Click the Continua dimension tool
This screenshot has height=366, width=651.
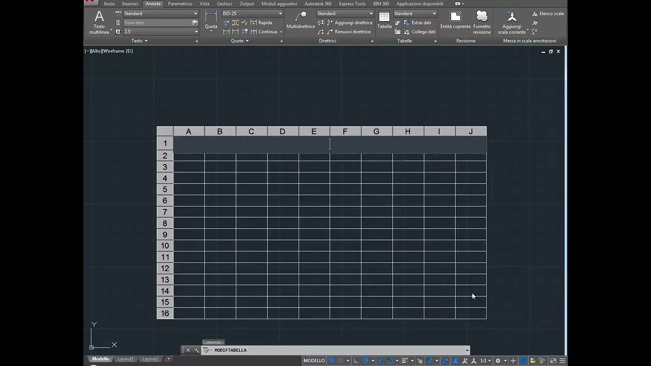(x=263, y=32)
